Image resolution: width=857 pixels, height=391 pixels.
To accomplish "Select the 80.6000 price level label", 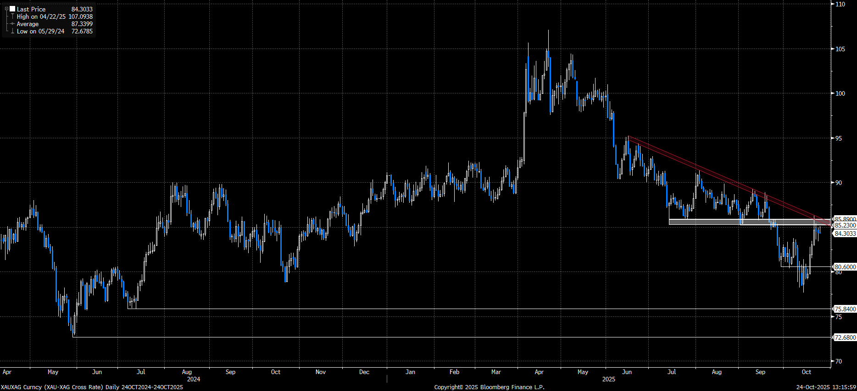I will click(845, 267).
